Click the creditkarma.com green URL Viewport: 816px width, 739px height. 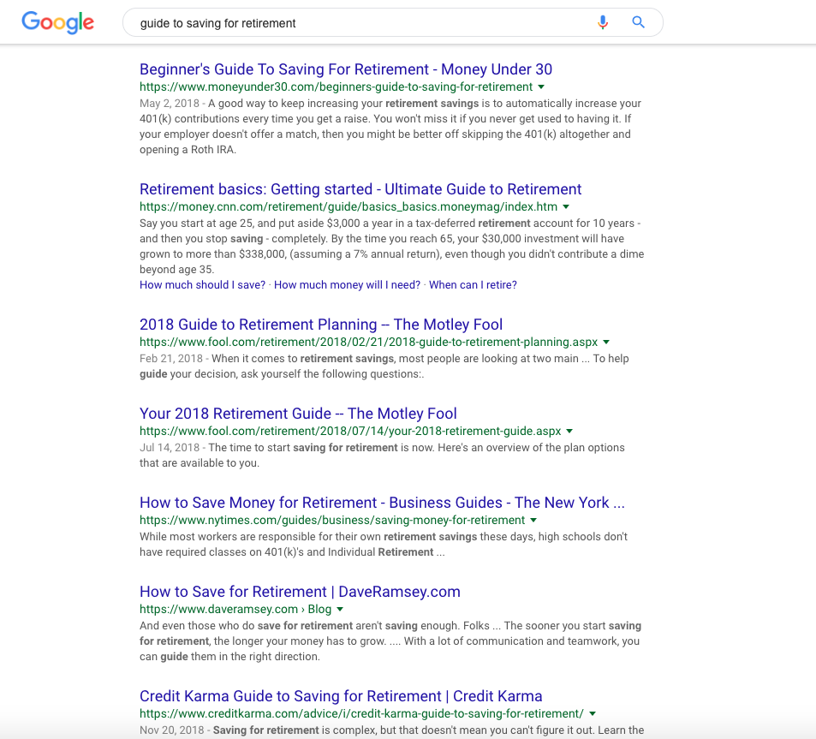click(361, 713)
